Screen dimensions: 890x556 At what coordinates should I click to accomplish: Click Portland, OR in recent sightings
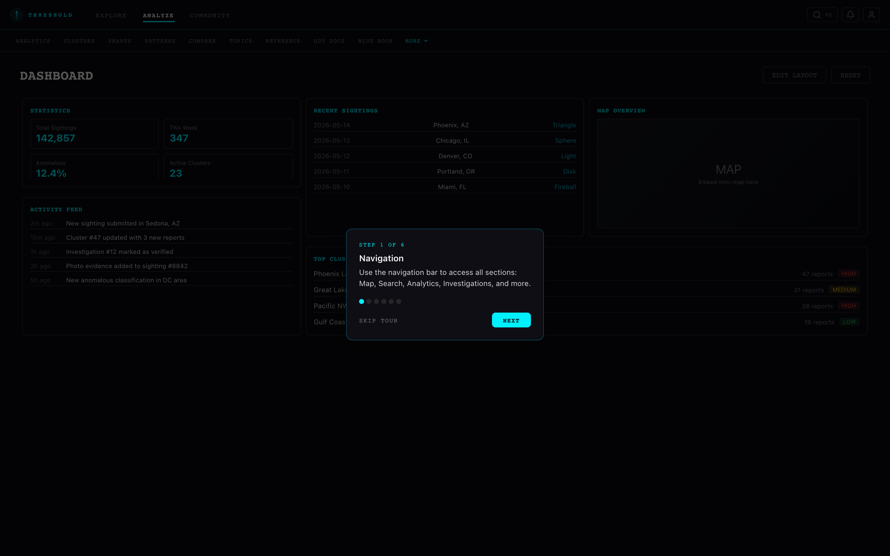[x=456, y=171]
